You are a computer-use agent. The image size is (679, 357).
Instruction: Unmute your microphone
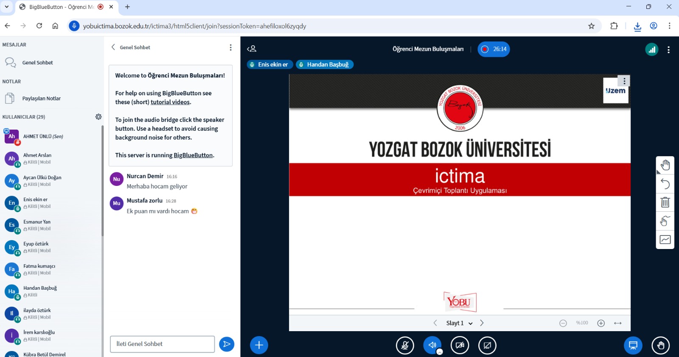point(405,345)
